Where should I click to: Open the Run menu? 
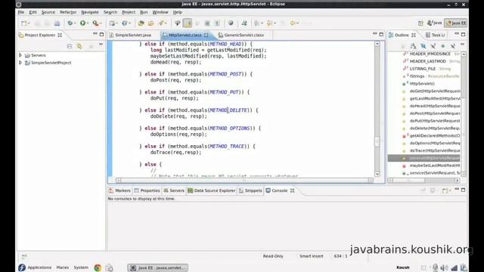144,12
